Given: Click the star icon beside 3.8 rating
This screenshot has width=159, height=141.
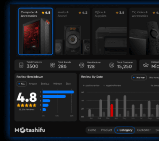Looking at the screenshot, I should pos(117,13).
